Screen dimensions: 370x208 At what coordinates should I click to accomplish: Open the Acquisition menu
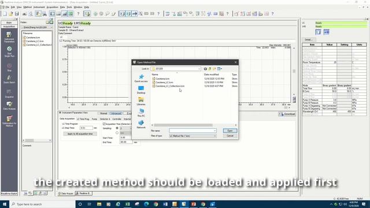[x=53, y=8]
